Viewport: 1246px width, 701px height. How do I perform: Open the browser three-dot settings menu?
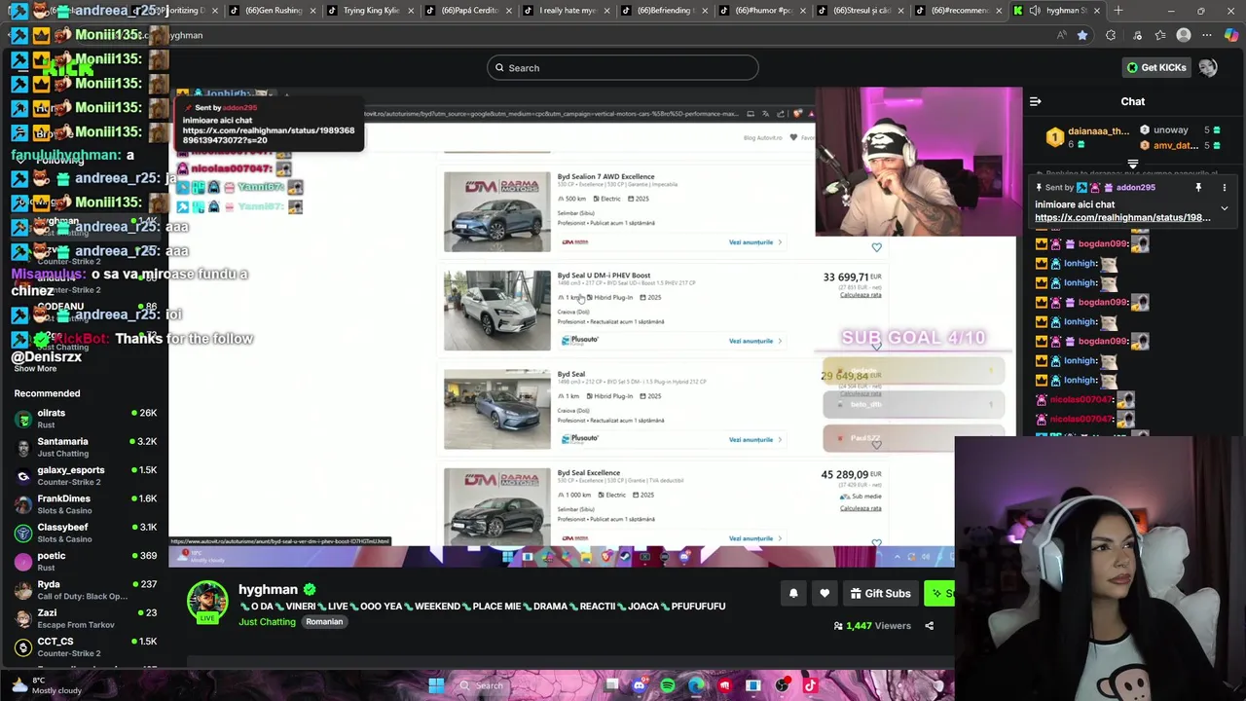point(1207,35)
